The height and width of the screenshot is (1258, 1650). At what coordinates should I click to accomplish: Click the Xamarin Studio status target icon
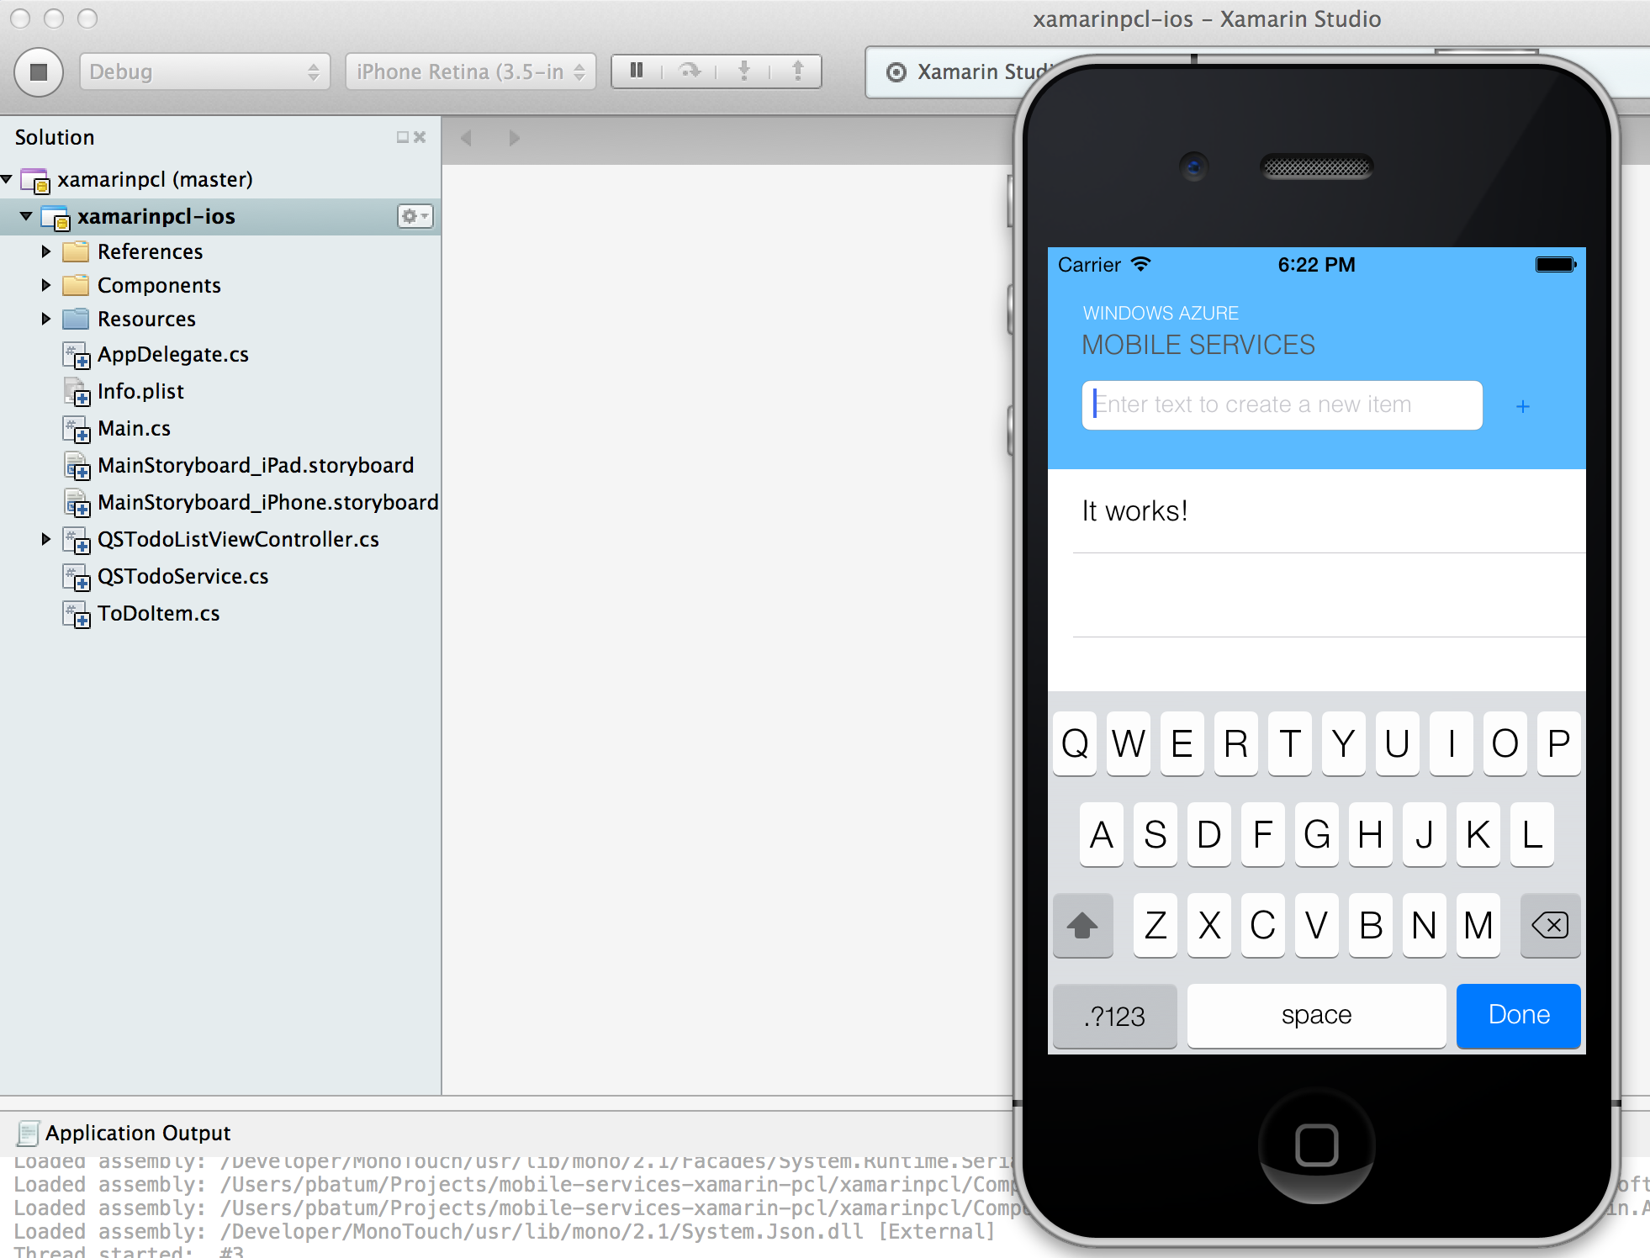[x=896, y=72]
